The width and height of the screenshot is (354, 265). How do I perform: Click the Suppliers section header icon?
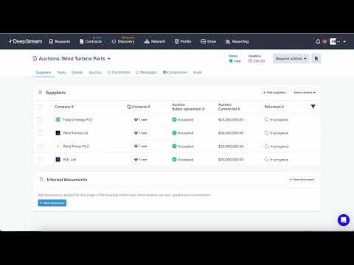pos(41,93)
